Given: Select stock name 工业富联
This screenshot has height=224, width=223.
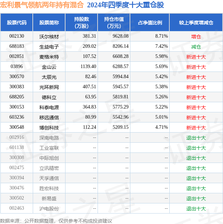Looking at the screenshot, I should coord(49,148).
